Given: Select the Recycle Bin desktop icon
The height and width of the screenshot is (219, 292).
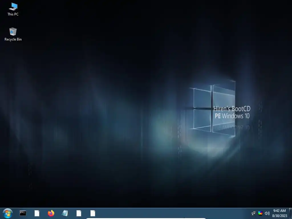Looking at the screenshot, I should [x=13, y=35].
